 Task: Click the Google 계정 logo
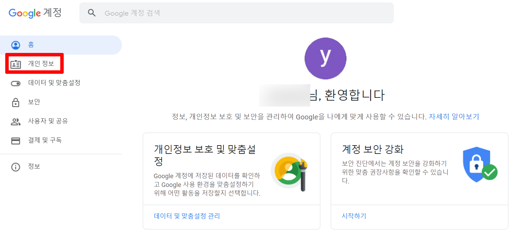click(35, 13)
